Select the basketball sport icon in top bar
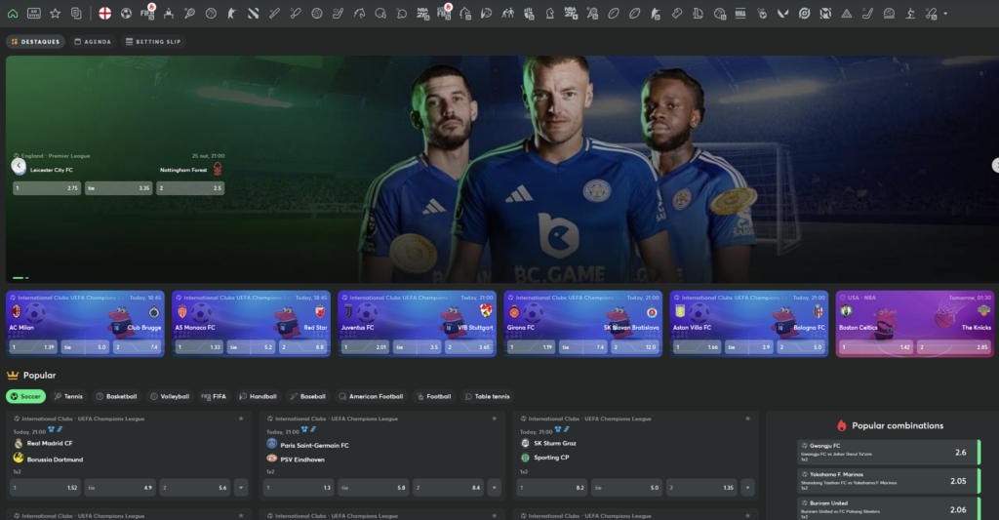Image resolution: width=999 pixels, height=520 pixels. (x=211, y=14)
